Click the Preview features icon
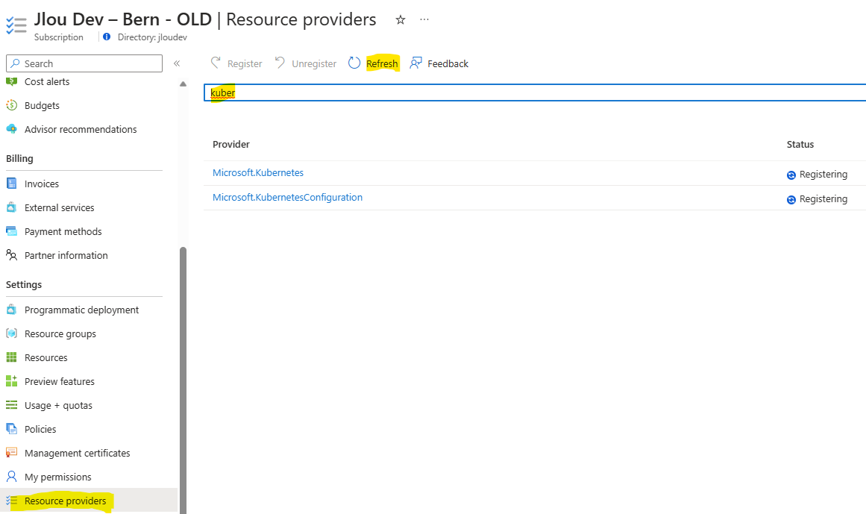The image size is (866, 514). point(12,381)
